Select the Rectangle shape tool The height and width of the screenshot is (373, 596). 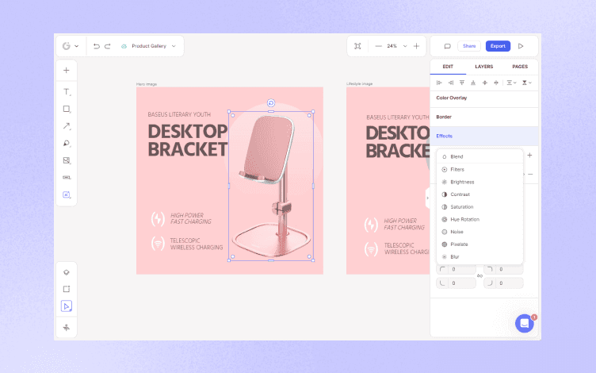(x=67, y=109)
